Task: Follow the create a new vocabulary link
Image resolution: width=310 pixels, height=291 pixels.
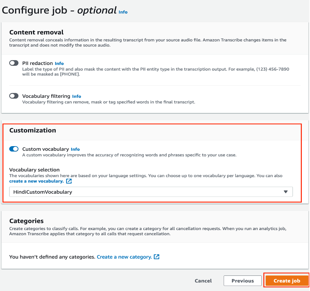Action: point(36,181)
